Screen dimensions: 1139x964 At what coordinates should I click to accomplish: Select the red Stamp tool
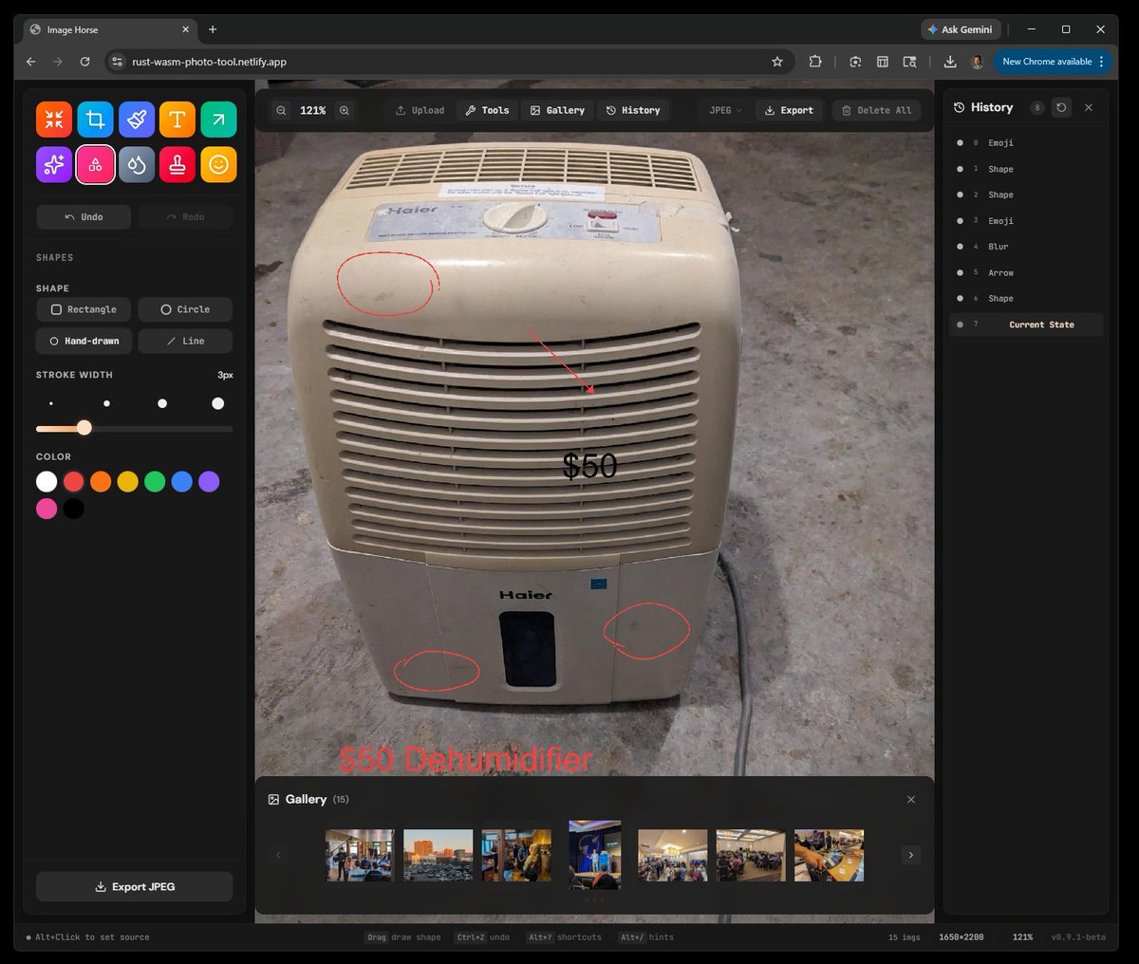(x=177, y=164)
